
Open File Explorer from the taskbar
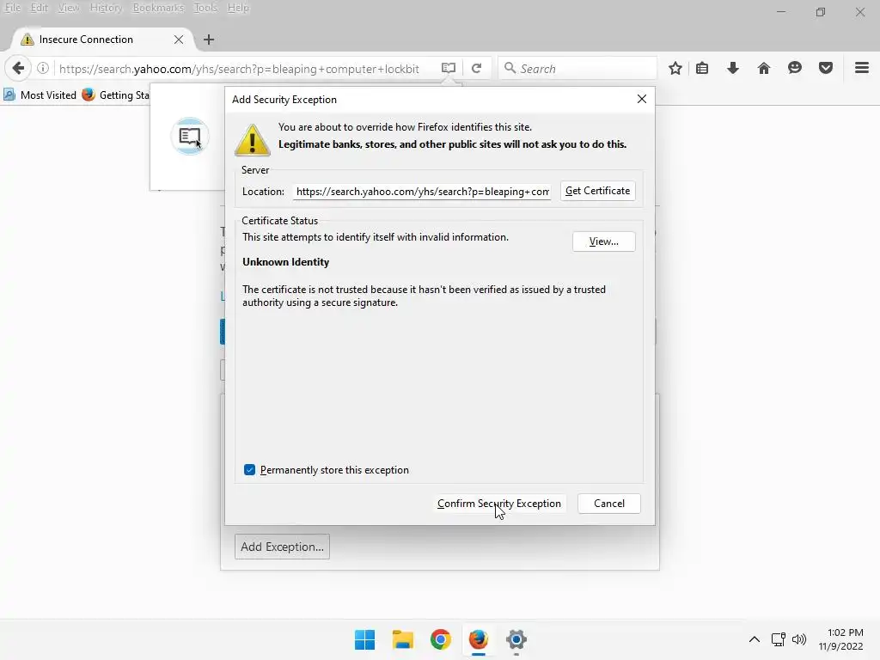(402, 639)
